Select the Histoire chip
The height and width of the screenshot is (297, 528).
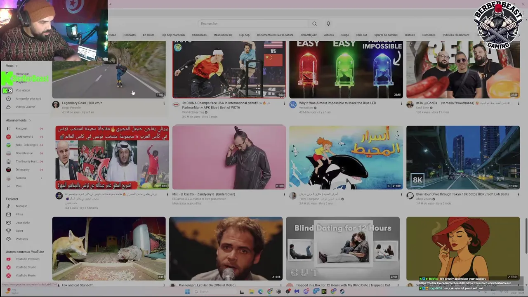point(410,35)
